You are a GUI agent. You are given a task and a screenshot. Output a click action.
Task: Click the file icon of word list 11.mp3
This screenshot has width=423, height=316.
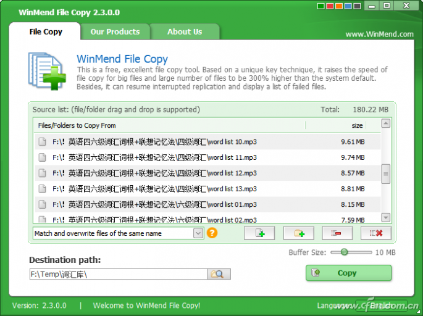(43, 157)
